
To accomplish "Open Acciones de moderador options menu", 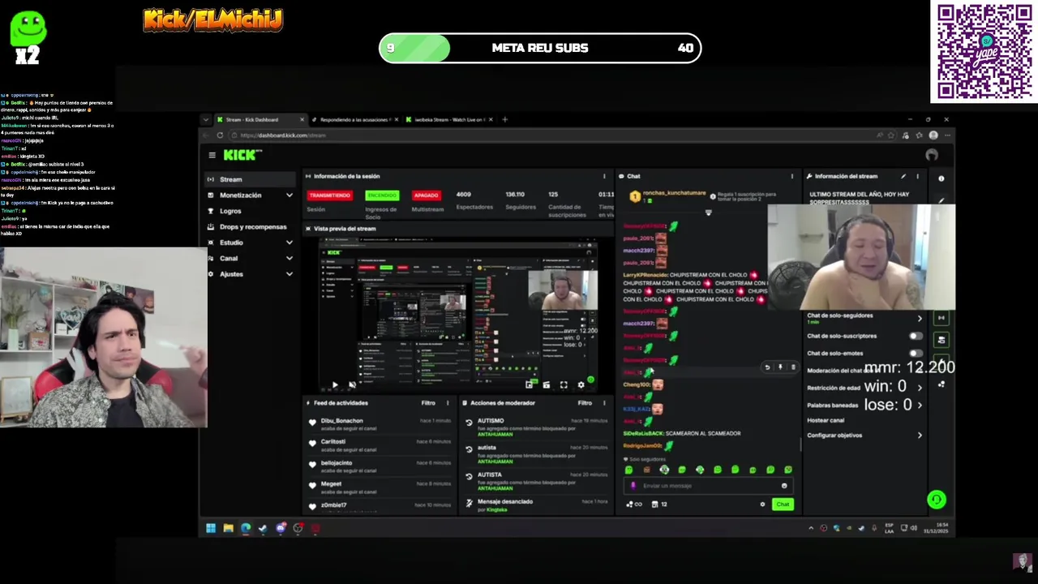I will [603, 403].
